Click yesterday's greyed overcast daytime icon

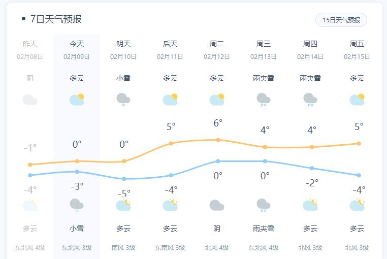coord(30,100)
